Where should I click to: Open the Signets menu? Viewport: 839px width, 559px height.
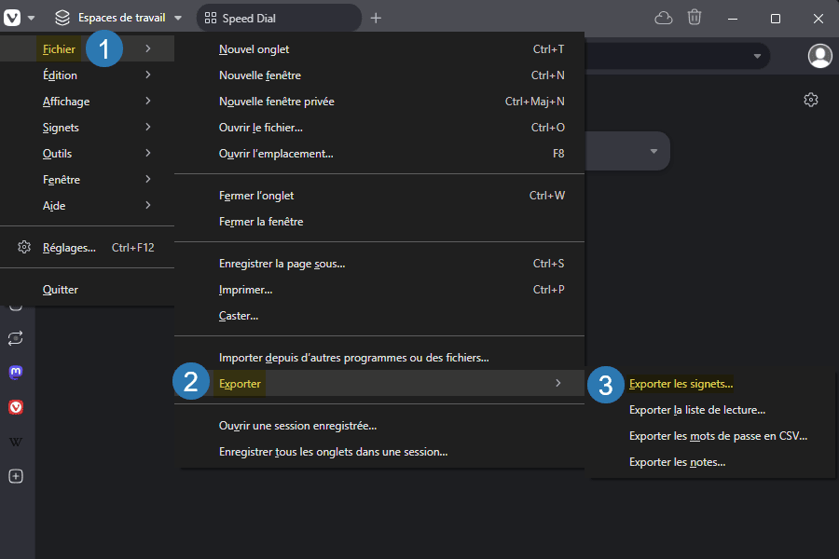coord(59,127)
